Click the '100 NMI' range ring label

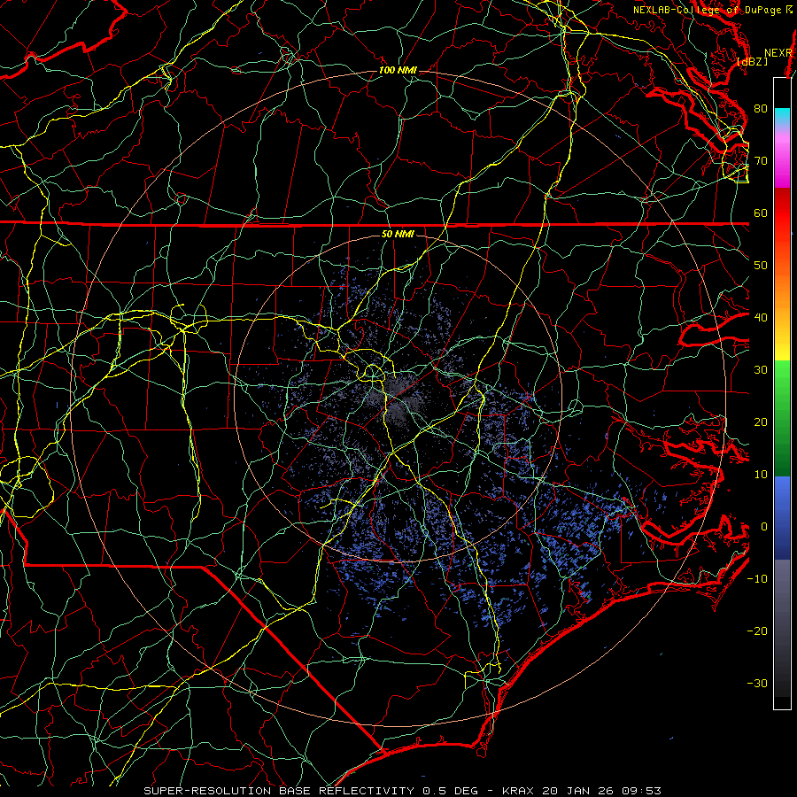(x=398, y=70)
